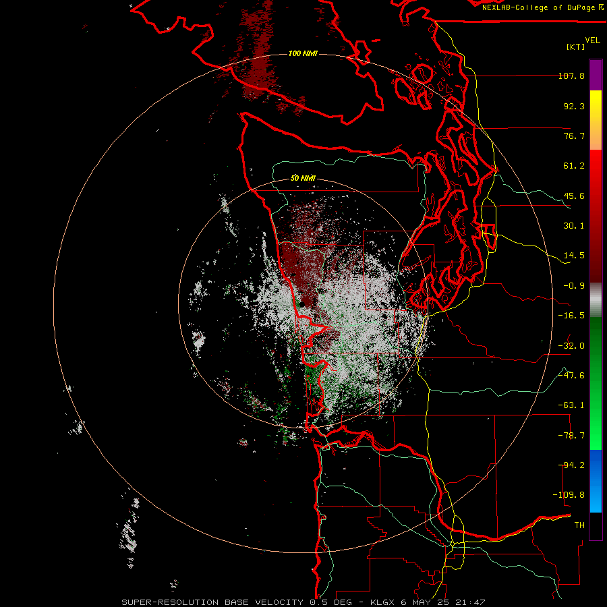
Task: Pick the light blue segment of velocity scale
Action: coord(596,498)
